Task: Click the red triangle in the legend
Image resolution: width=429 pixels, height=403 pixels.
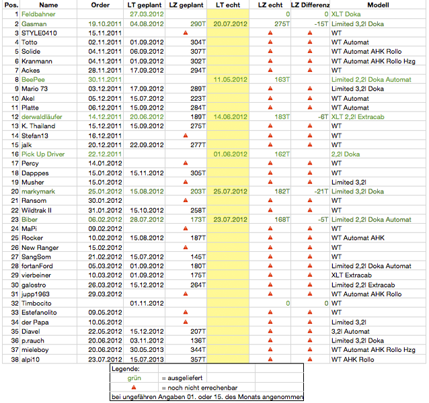Action: pyautogui.click(x=134, y=387)
